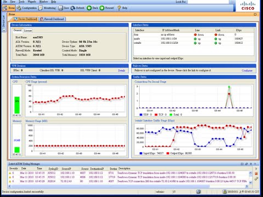263x197 pixels.
Task: Click the status bar lock icon
Action: point(225,192)
